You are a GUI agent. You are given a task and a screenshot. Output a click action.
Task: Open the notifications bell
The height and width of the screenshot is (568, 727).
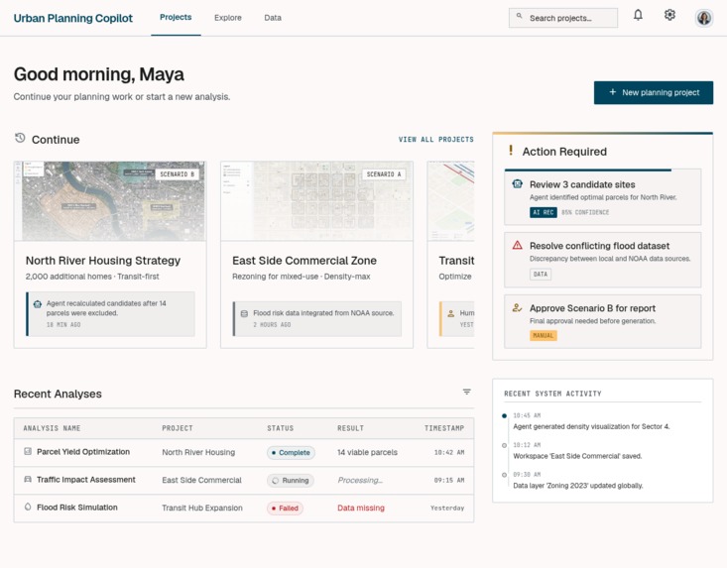(x=638, y=15)
